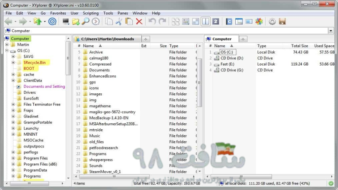Click the address bar Computer field
Screen dimensions: 338x190
coord(166,31)
